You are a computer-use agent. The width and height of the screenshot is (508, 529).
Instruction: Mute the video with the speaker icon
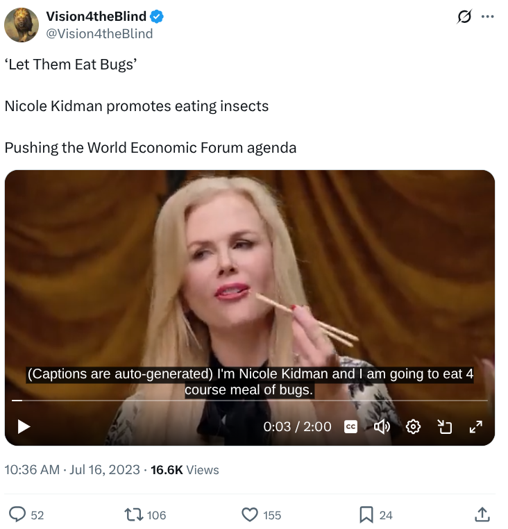point(382,426)
